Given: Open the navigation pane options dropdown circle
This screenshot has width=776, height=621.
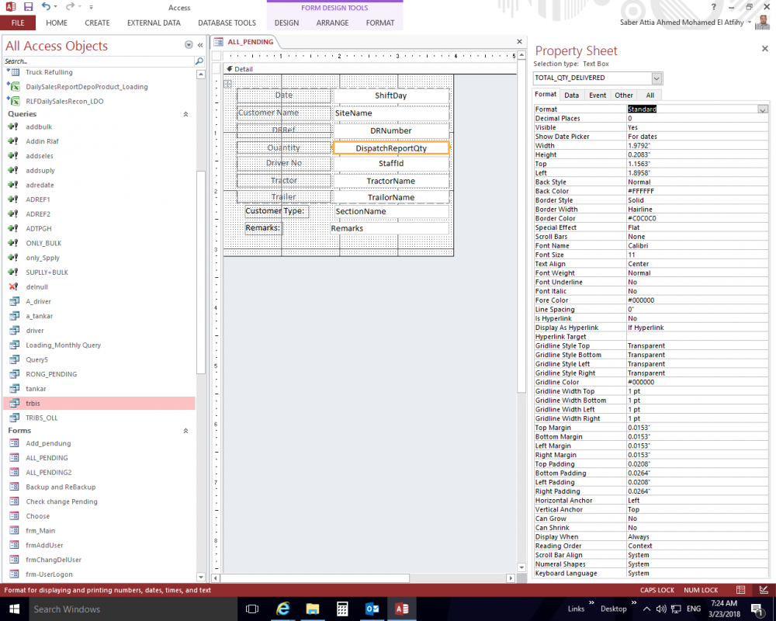Looking at the screenshot, I should pyautogui.click(x=189, y=45).
